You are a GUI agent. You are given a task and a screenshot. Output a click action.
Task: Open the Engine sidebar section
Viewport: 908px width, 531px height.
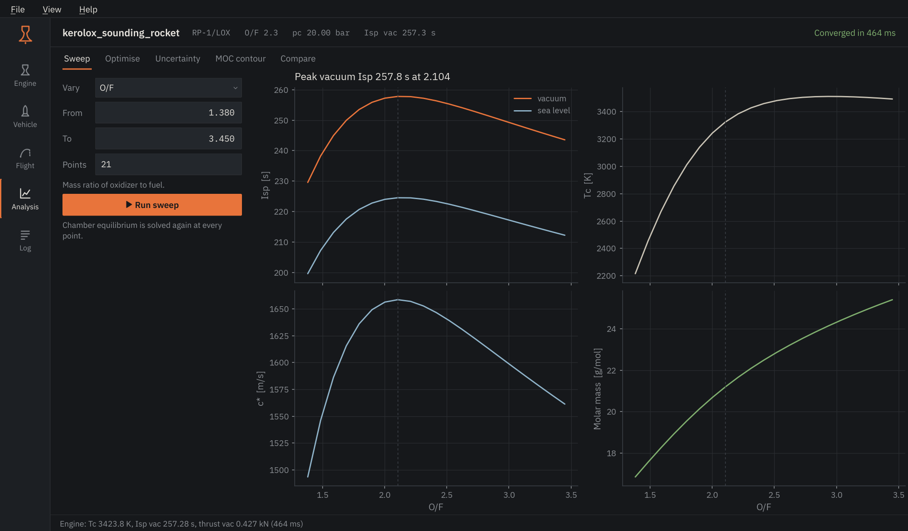[25, 76]
